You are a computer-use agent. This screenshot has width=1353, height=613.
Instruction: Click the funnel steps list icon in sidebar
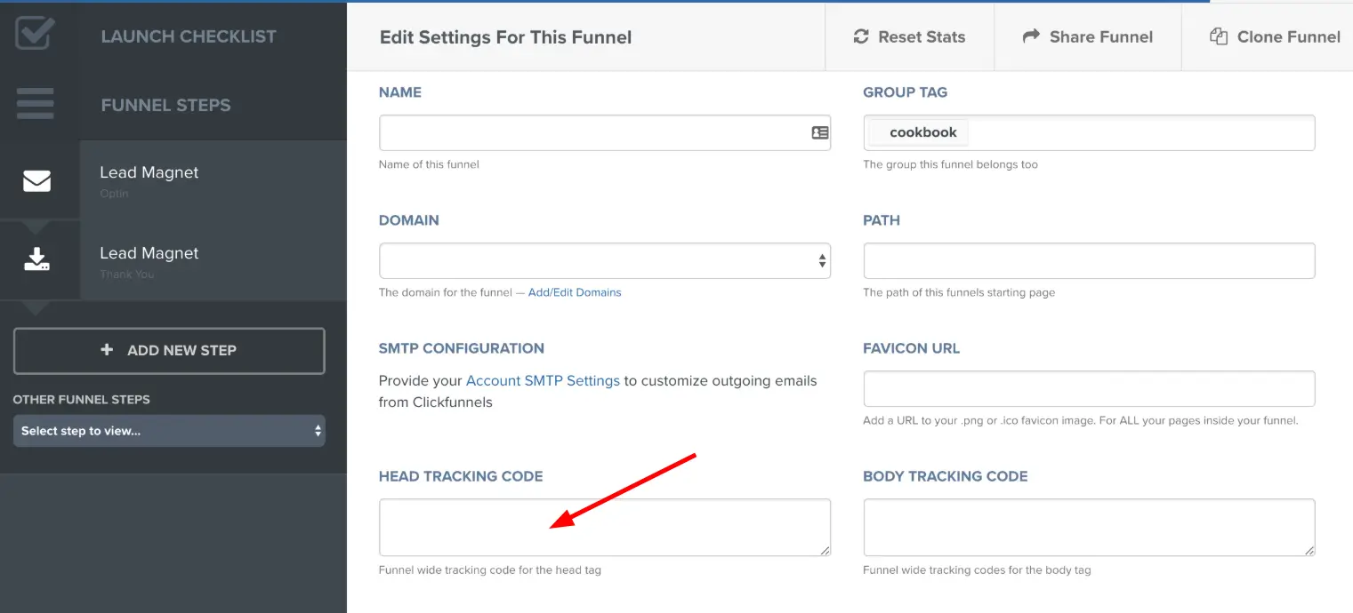point(34,103)
